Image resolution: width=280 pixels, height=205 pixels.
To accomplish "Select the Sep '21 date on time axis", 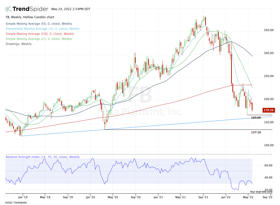I will tap(203, 196).
